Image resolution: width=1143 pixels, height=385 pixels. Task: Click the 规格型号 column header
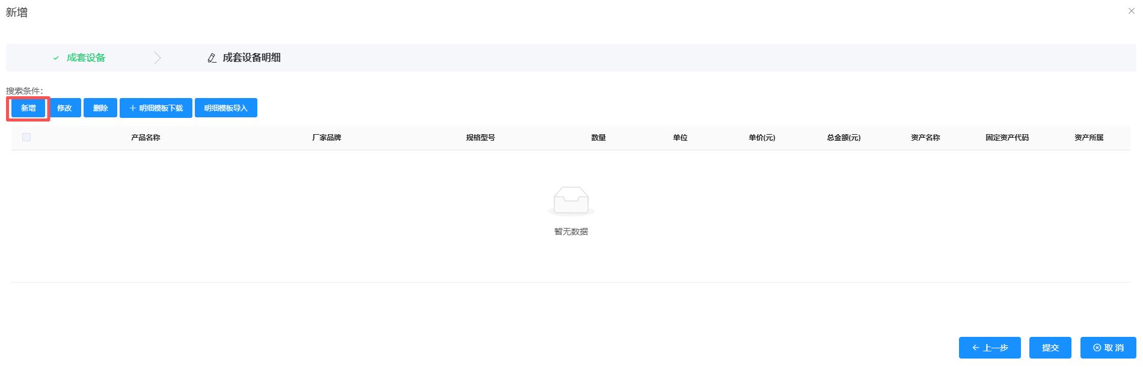tap(480, 138)
